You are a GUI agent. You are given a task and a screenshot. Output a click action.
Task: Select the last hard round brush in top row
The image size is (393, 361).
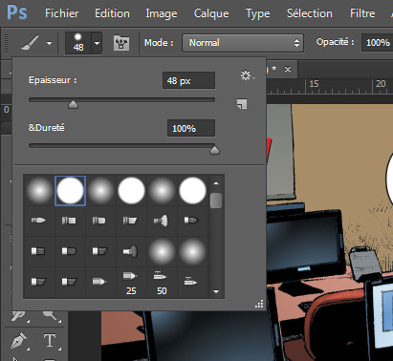coord(192,191)
